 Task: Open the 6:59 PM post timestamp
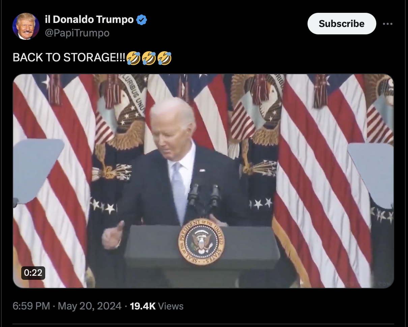click(x=31, y=306)
